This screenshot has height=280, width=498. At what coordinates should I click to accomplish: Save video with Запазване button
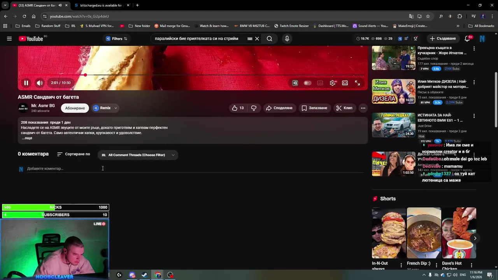(x=314, y=108)
